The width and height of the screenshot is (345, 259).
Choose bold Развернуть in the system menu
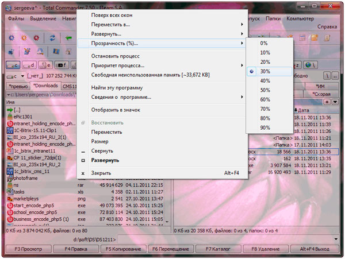click(x=162, y=160)
